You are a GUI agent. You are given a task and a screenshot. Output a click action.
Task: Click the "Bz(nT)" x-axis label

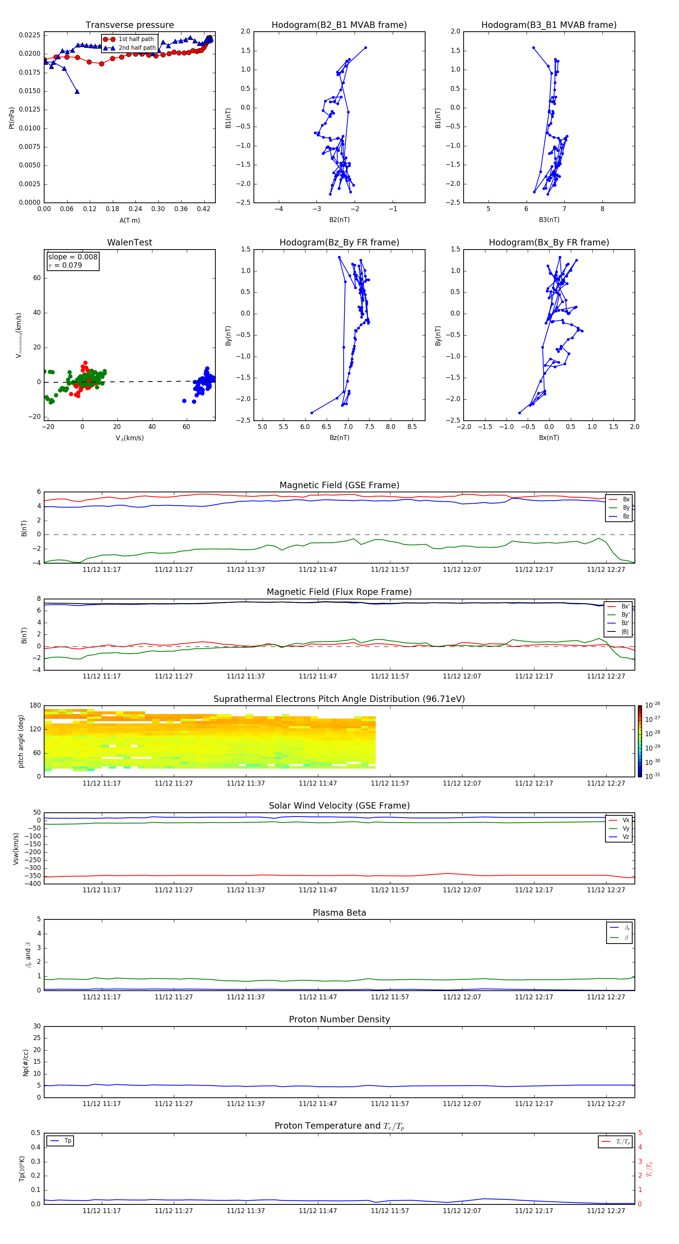339,438
